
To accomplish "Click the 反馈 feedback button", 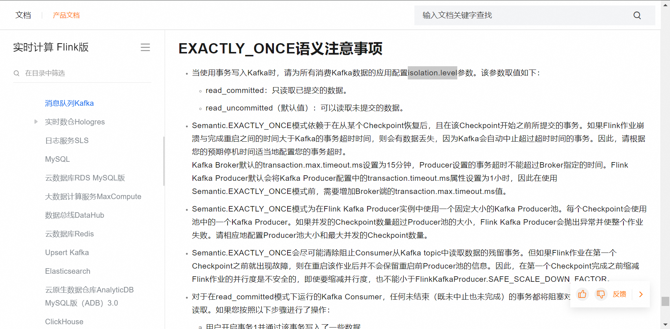I will pyautogui.click(x=619, y=294).
